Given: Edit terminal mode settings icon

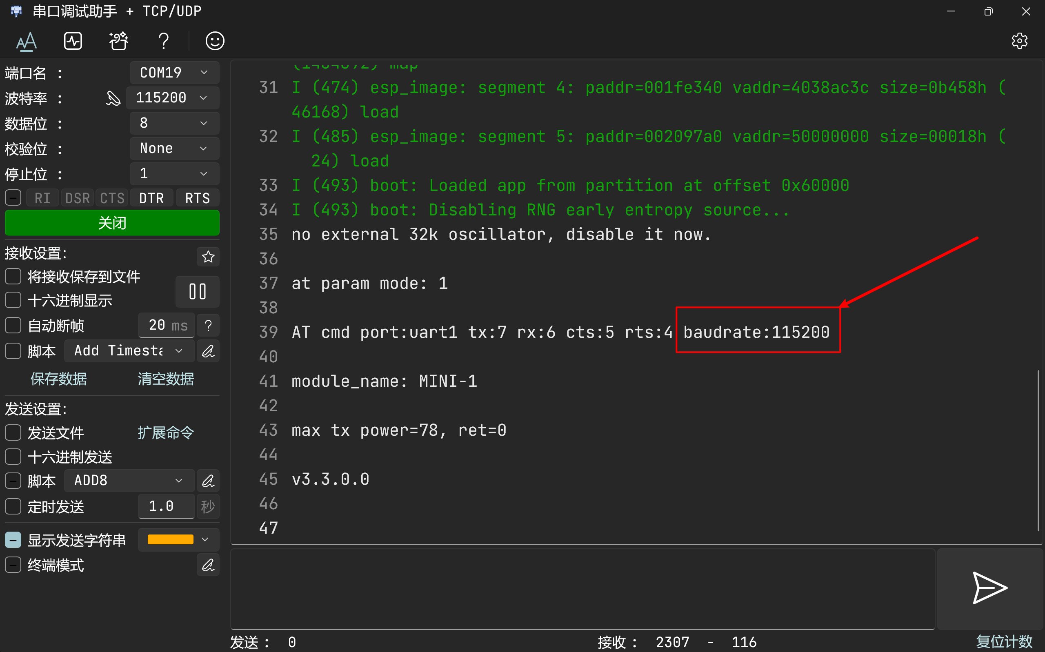Looking at the screenshot, I should (208, 565).
